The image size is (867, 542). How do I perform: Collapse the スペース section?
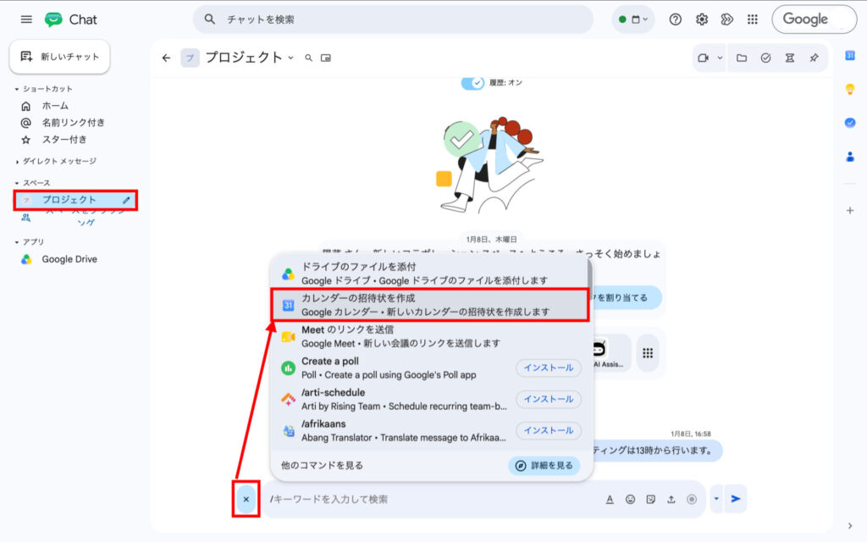coord(17,183)
